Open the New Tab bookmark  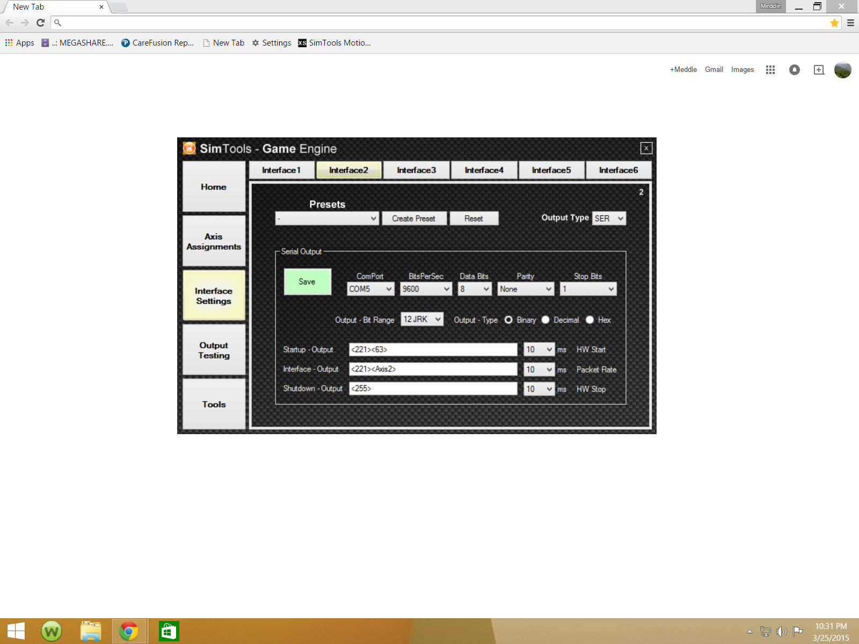(x=223, y=43)
